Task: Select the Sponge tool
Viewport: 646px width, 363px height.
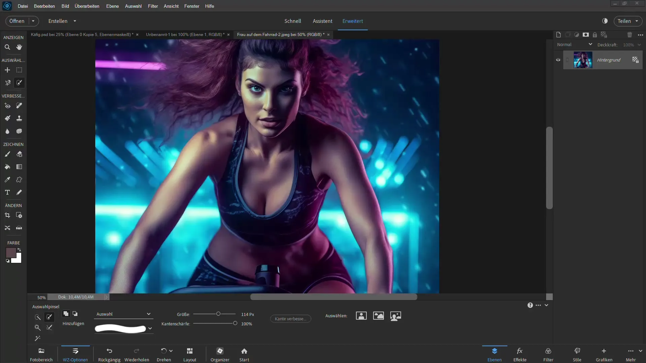Action: [19, 131]
